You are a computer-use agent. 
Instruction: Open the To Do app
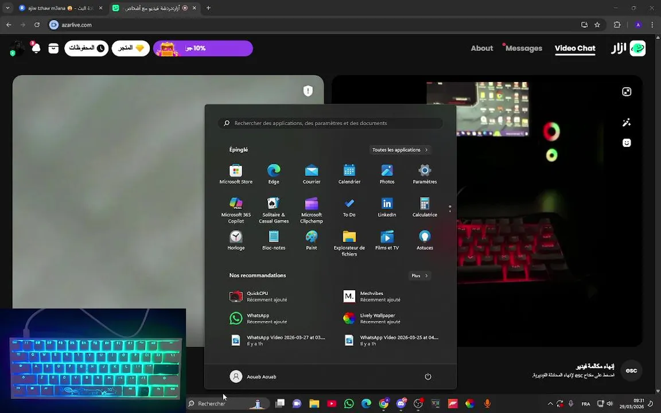coord(349,207)
